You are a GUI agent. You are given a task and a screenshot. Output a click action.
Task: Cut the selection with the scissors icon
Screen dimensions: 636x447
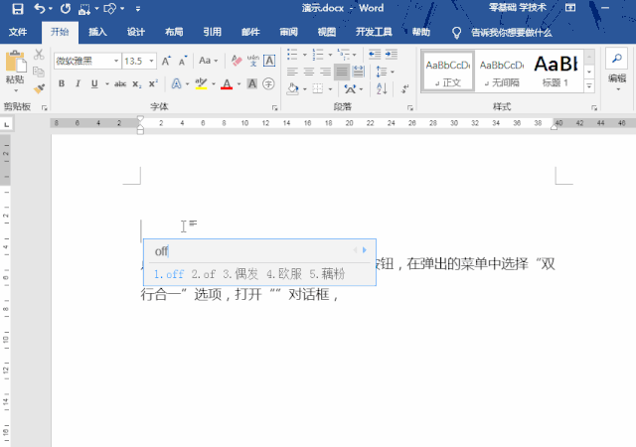[39, 55]
